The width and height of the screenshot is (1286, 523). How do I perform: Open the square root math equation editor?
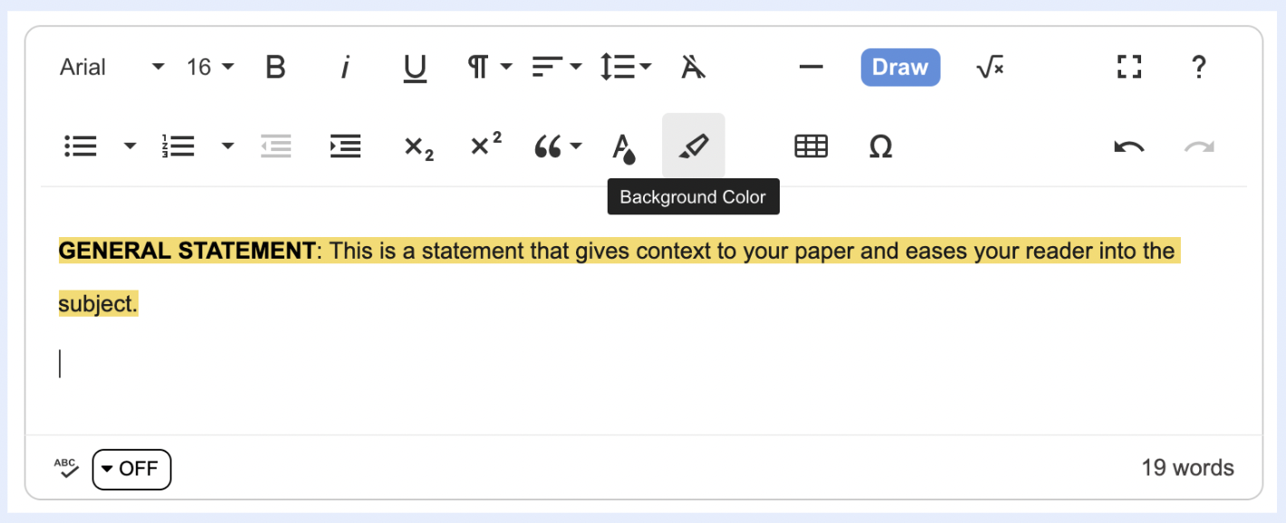[990, 67]
